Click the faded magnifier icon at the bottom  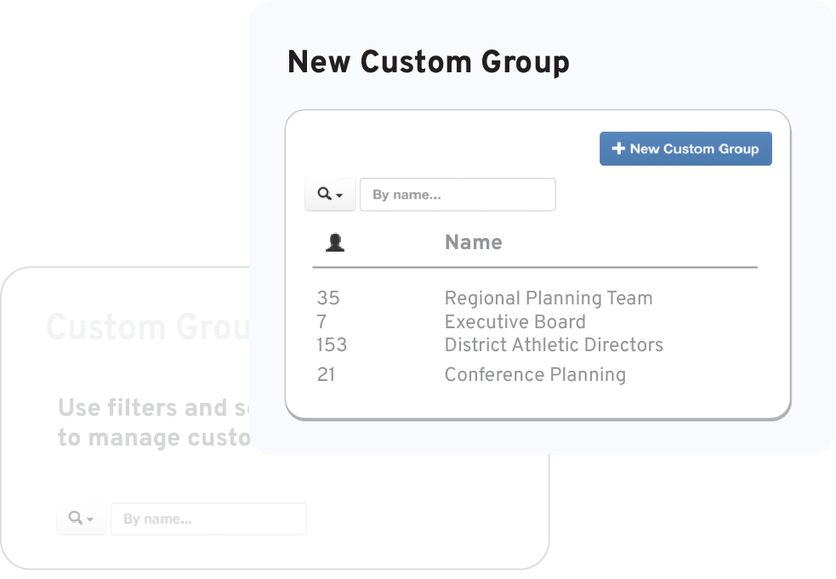pos(76,518)
